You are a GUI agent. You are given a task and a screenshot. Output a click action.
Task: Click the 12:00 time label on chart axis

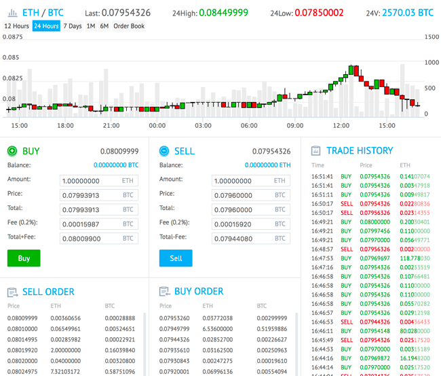click(x=341, y=125)
